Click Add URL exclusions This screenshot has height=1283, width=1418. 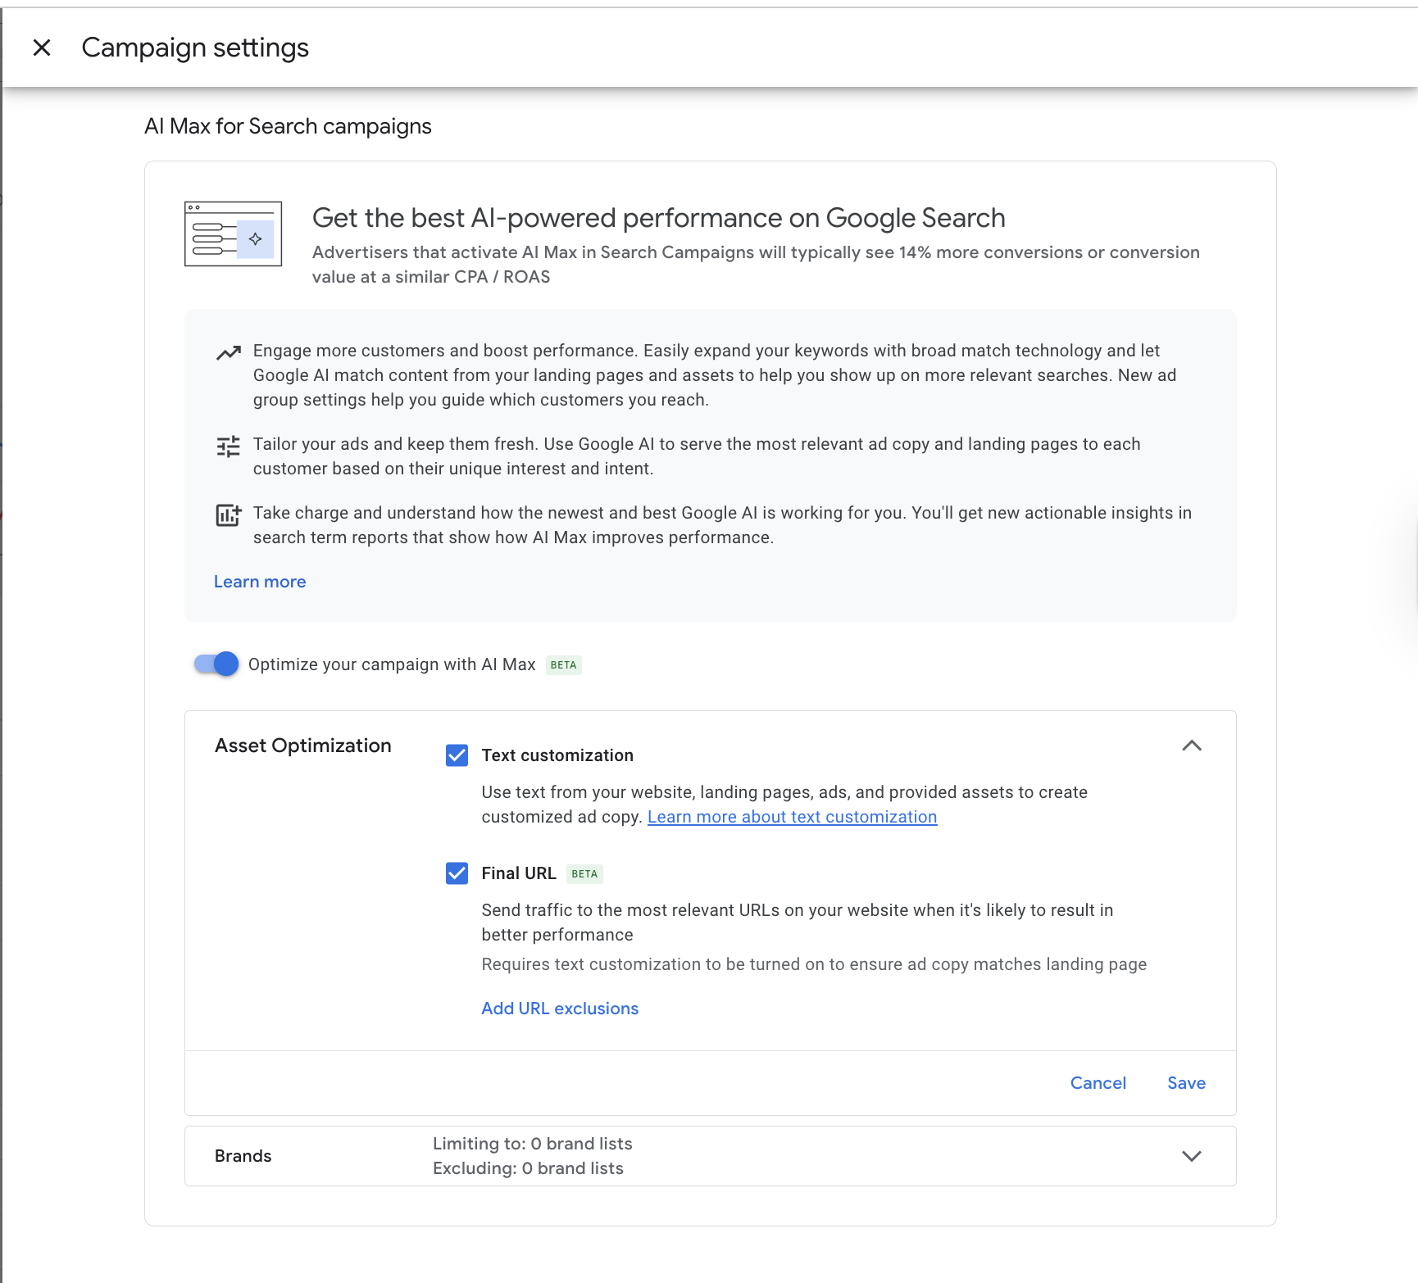[x=560, y=1009]
